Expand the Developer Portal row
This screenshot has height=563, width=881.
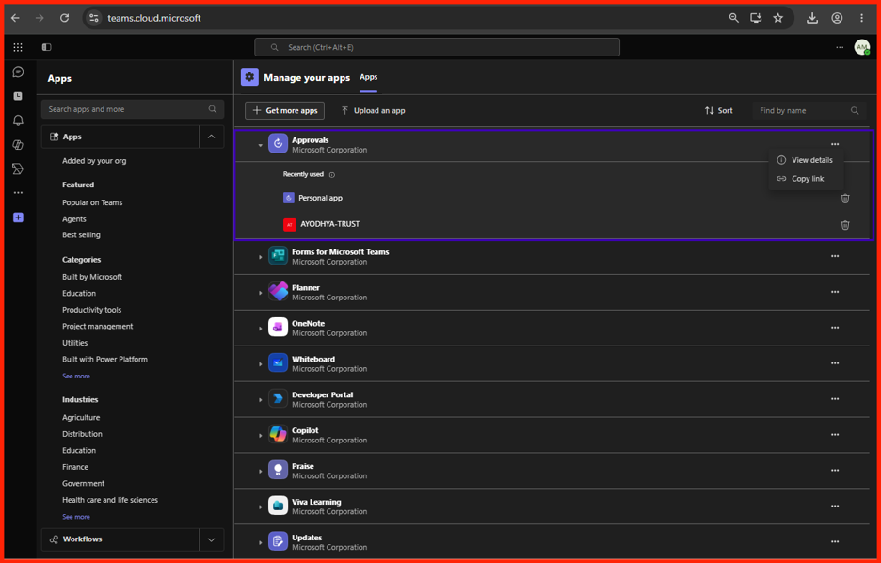[260, 399]
